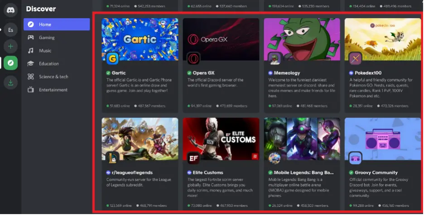This screenshot has height=215, width=424.
Task: Select the green compass Explore servers icon
Action: click(x=10, y=63)
